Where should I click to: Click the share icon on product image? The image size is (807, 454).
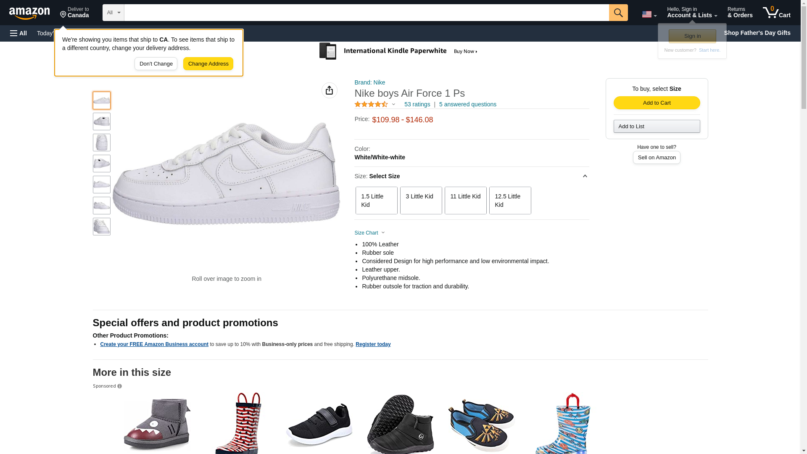tap(329, 90)
